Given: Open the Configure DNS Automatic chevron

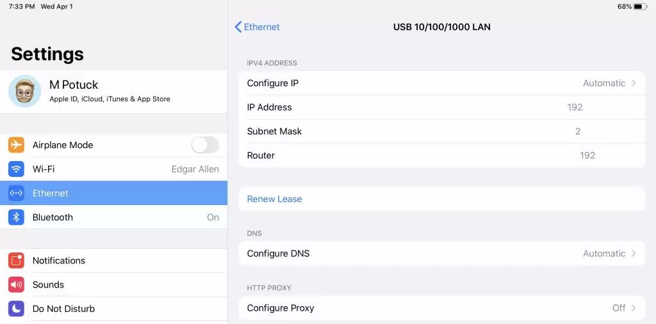Looking at the screenshot, I should pyautogui.click(x=634, y=254).
